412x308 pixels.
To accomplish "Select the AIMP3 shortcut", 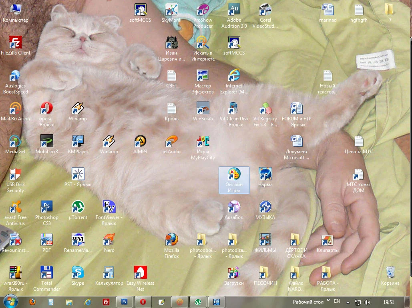I will (140, 144).
